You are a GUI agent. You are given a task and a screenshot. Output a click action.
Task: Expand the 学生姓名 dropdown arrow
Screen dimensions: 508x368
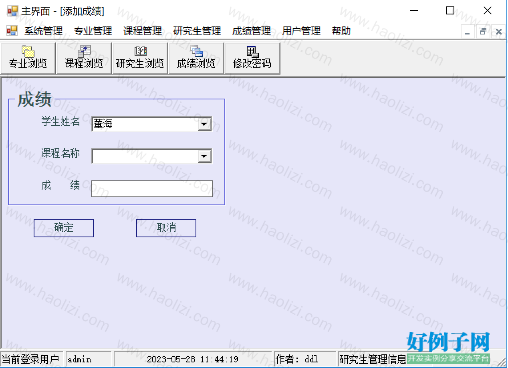tap(204, 124)
